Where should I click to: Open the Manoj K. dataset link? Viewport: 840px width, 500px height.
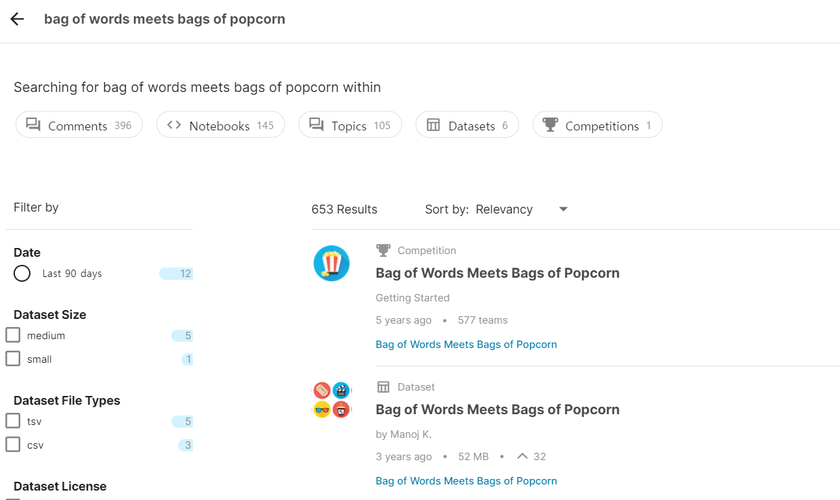498,409
